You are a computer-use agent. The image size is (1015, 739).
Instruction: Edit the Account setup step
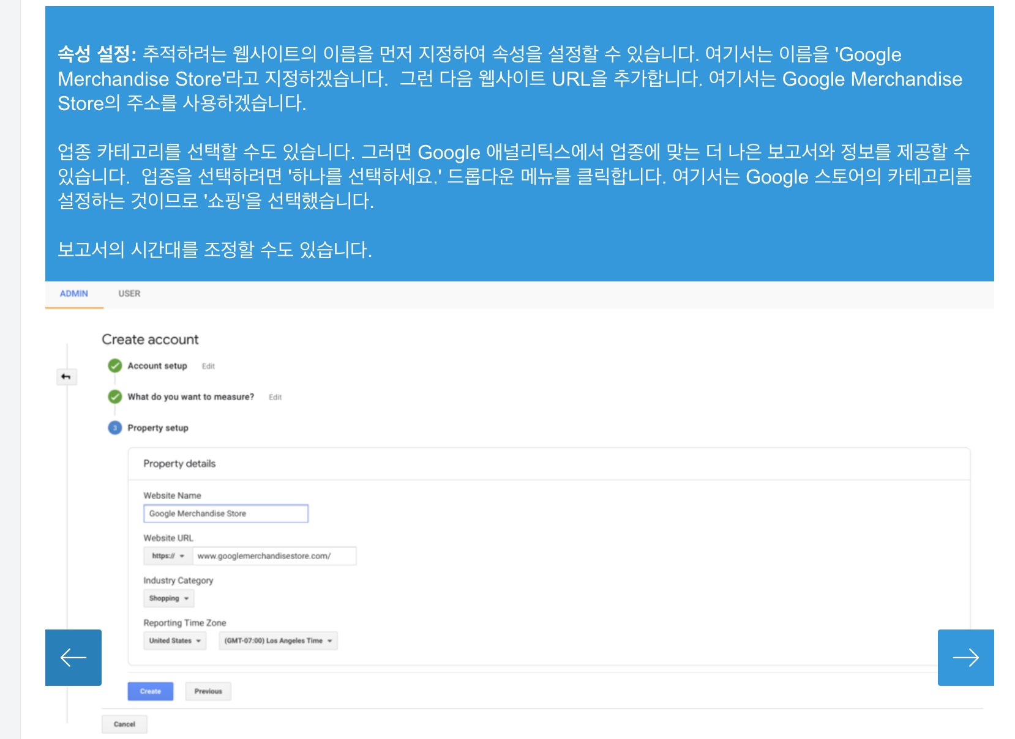[208, 366]
